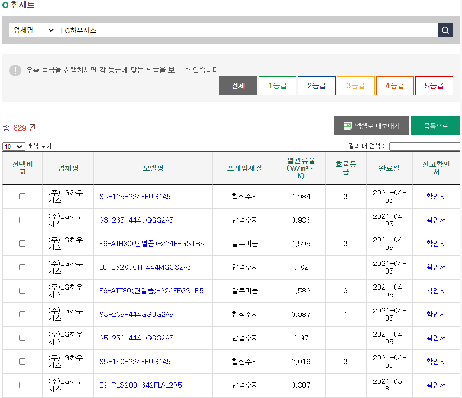Select the 3등급 grade filter tab
This screenshot has width=462, height=398.
356,86
